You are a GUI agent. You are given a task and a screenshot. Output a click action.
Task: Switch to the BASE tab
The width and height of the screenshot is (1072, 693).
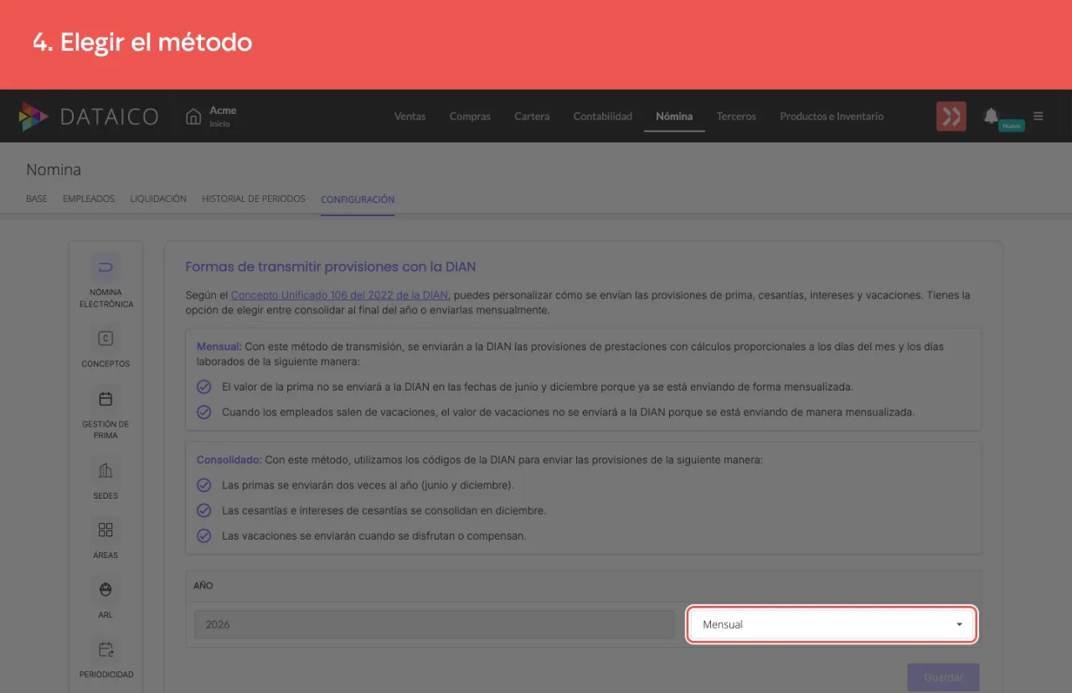(x=37, y=199)
